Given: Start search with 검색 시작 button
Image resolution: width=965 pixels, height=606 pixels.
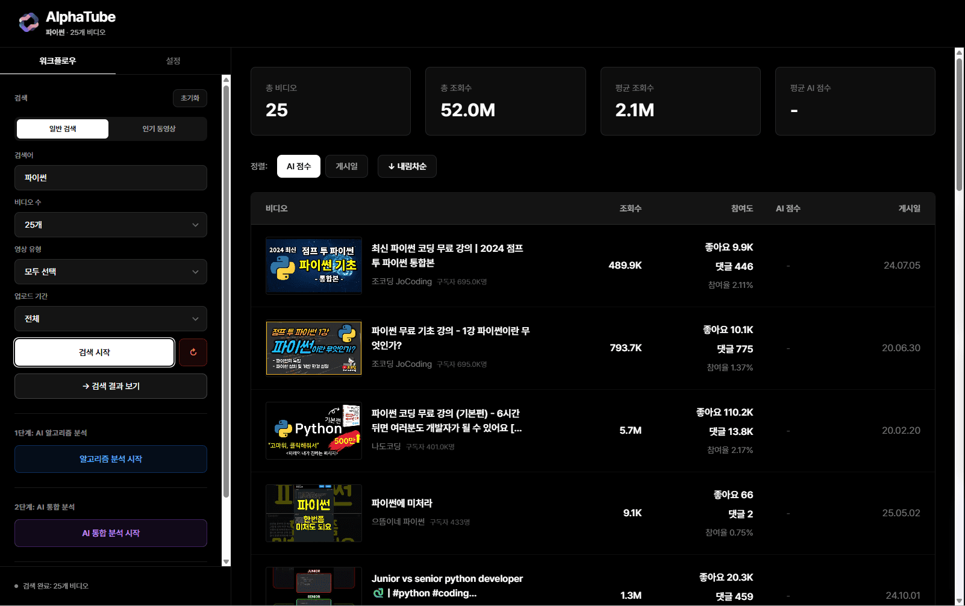Looking at the screenshot, I should (x=95, y=352).
